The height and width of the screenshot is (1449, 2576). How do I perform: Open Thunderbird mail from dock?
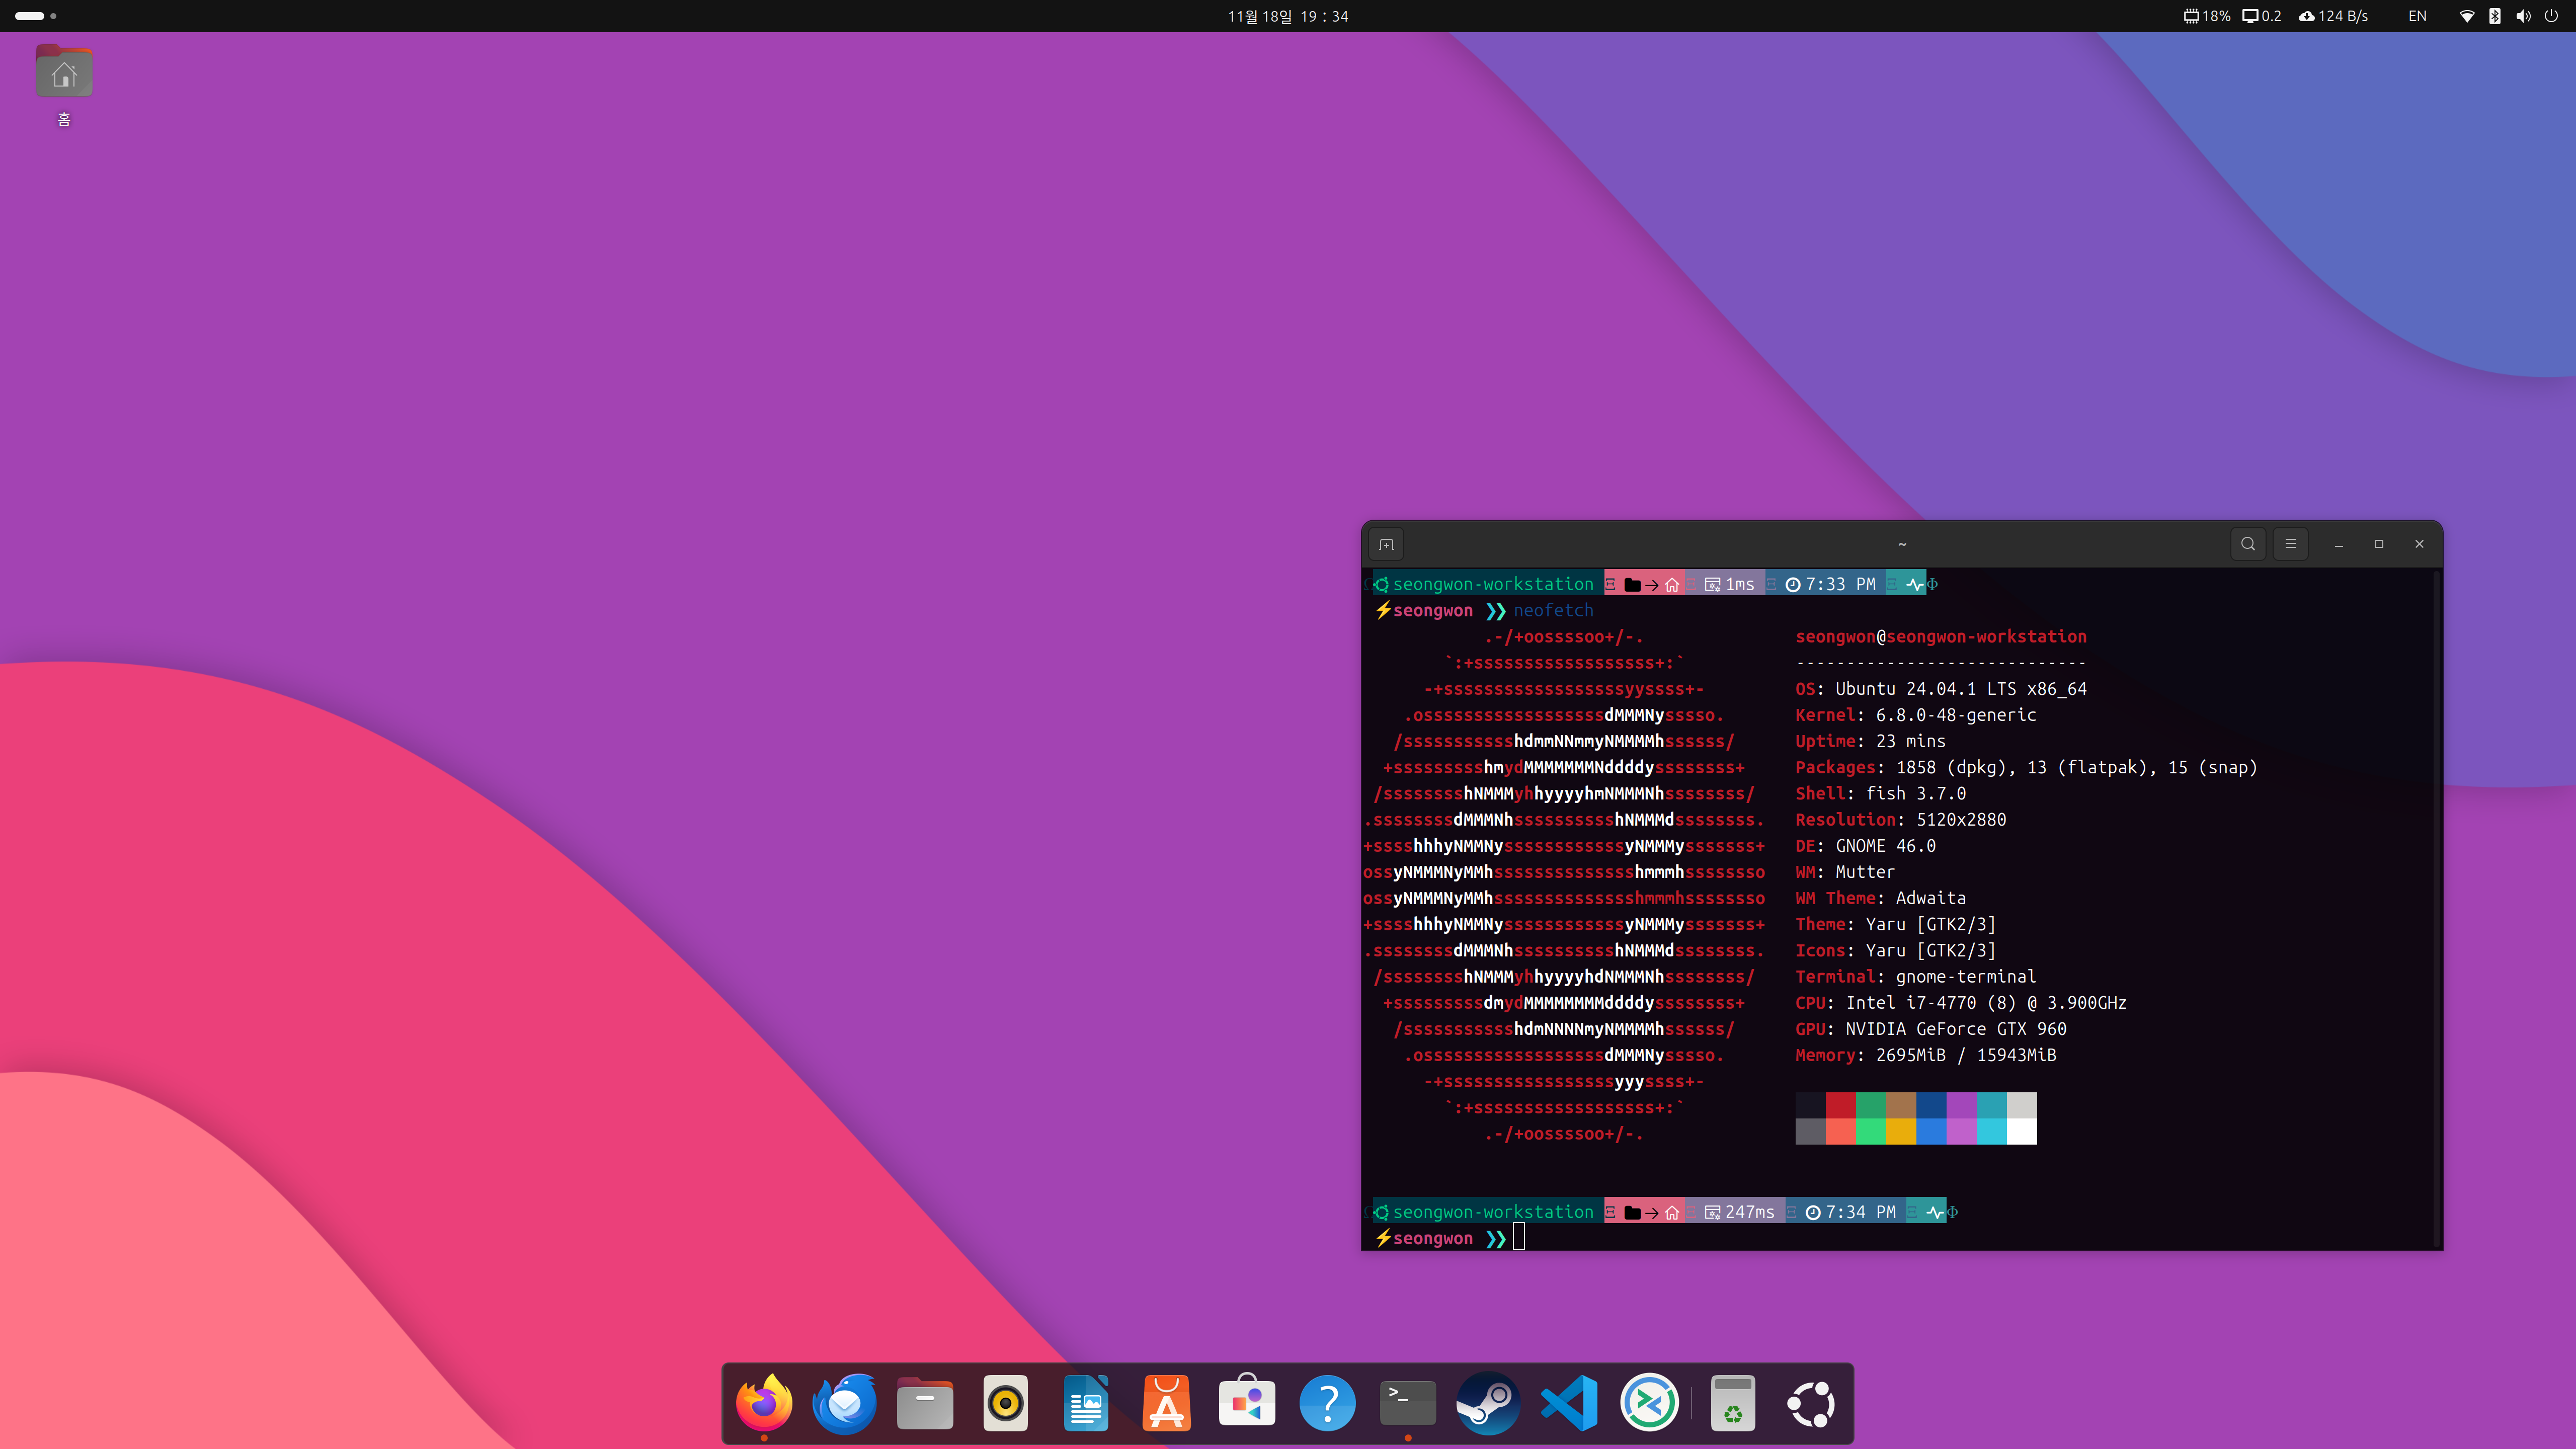(x=844, y=1403)
